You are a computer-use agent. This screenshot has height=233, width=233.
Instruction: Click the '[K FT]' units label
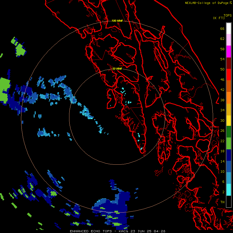pos(219,18)
